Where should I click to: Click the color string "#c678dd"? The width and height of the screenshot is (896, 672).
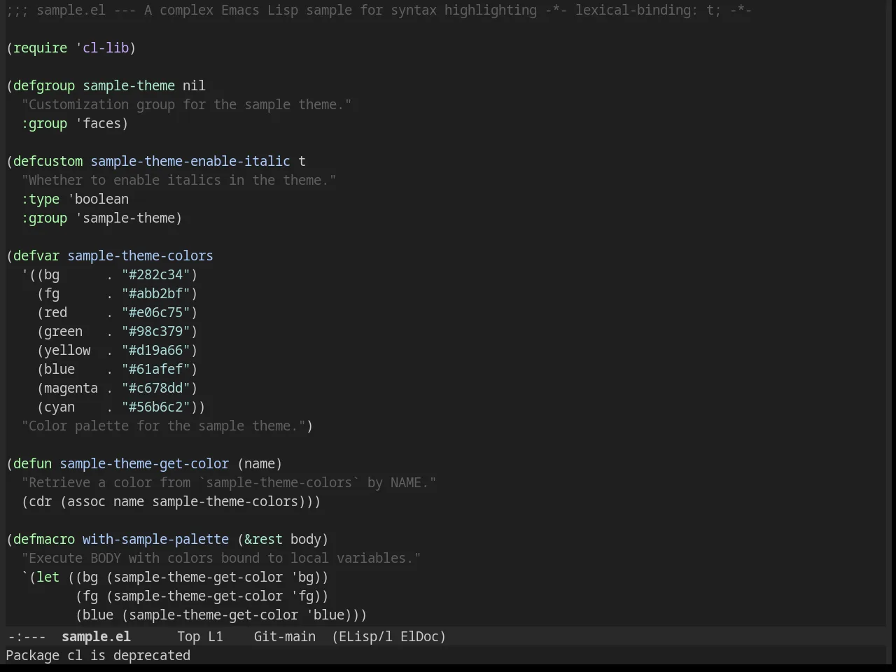(x=156, y=388)
